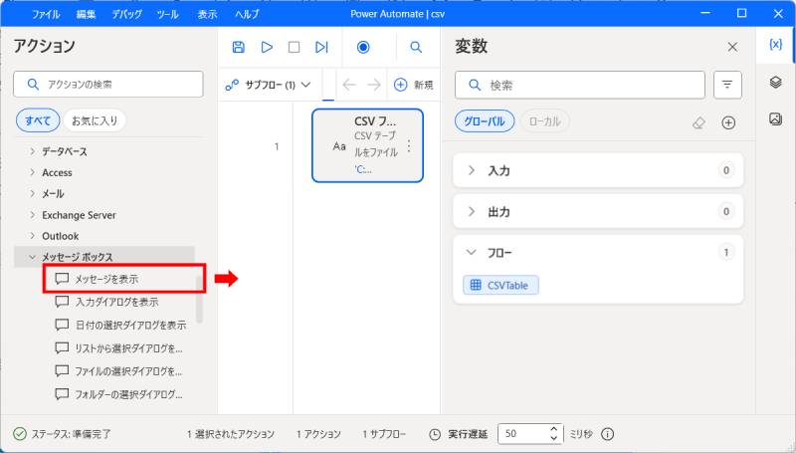Click the Stop flow icon
The image size is (796, 453).
tap(294, 47)
